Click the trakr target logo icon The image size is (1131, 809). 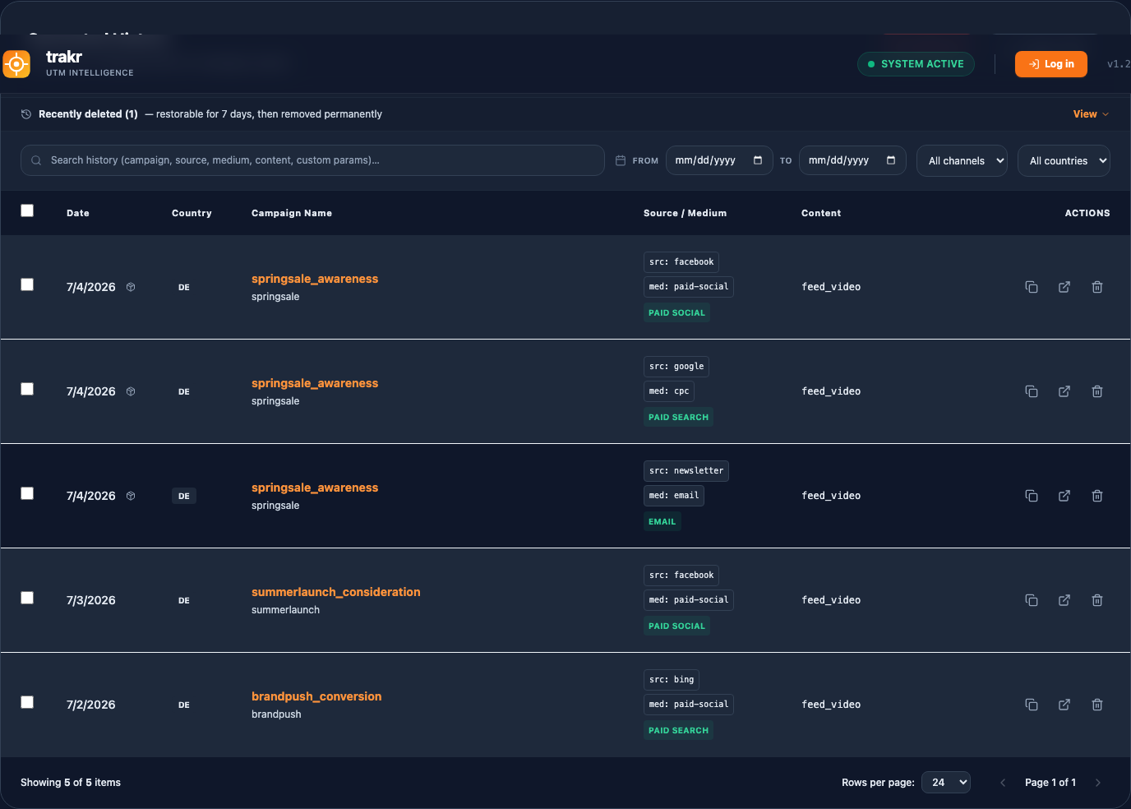coord(16,64)
